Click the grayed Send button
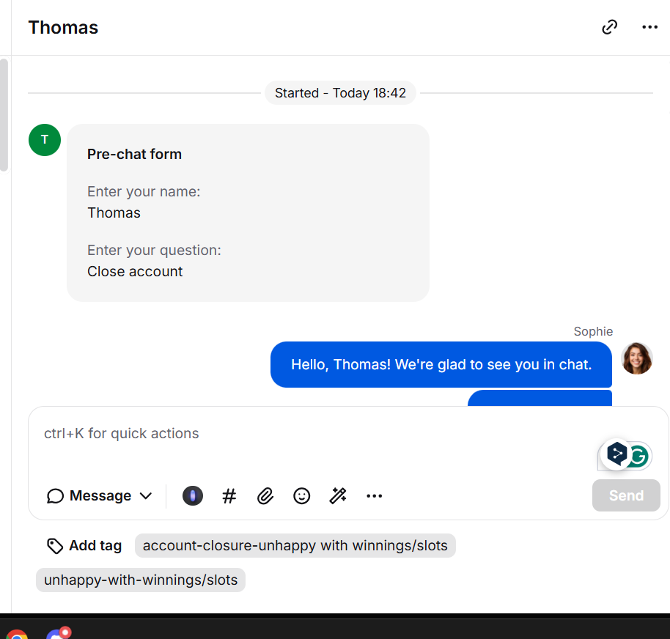Screen dimensions: 670x639 click(626, 495)
